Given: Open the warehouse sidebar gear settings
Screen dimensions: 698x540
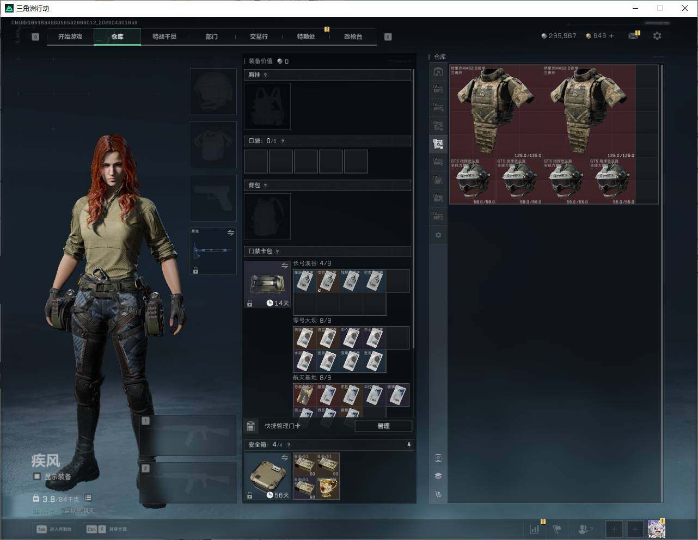Looking at the screenshot, I should point(438,235).
